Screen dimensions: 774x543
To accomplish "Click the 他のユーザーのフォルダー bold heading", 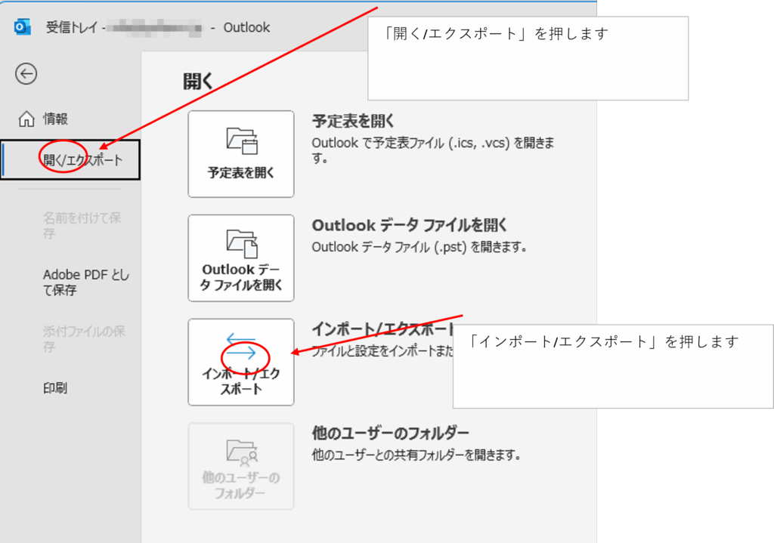I will coord(391,433).
